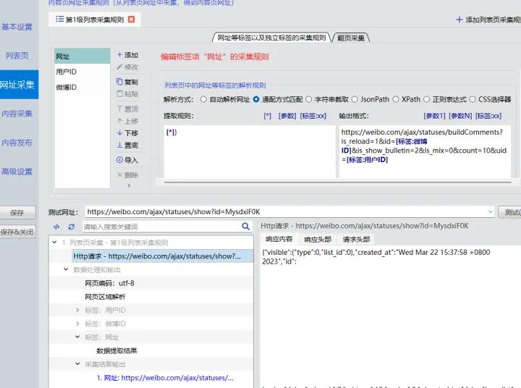The width and height of the screenshot is (521, 388).
Task: Switch to 响应内容 tab
Action: (x=279, y=239)
